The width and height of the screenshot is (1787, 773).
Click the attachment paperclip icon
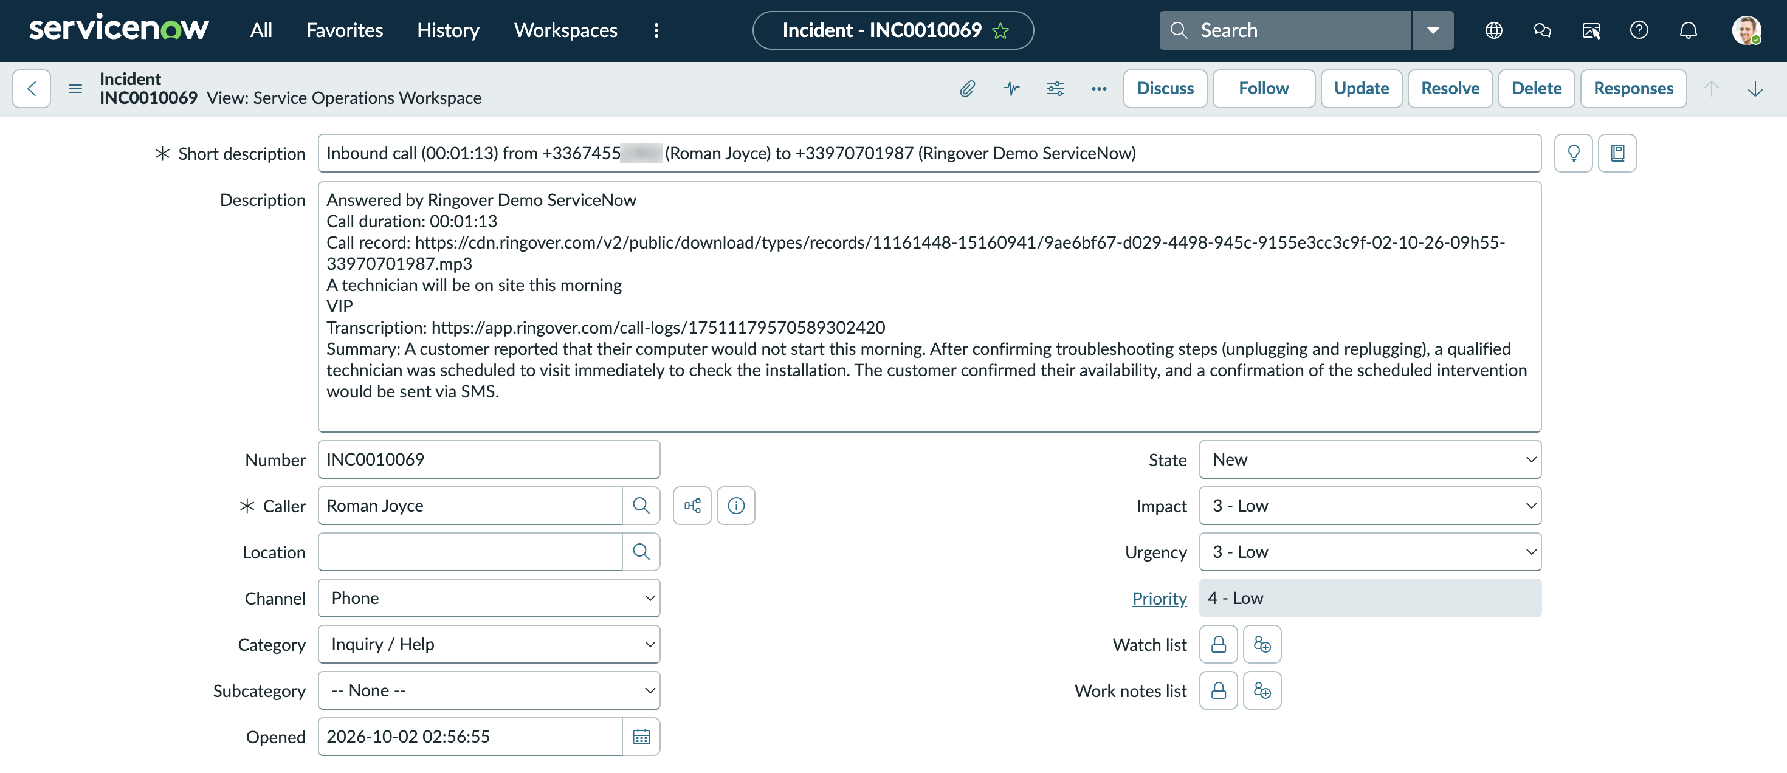[x=967, y=89]
